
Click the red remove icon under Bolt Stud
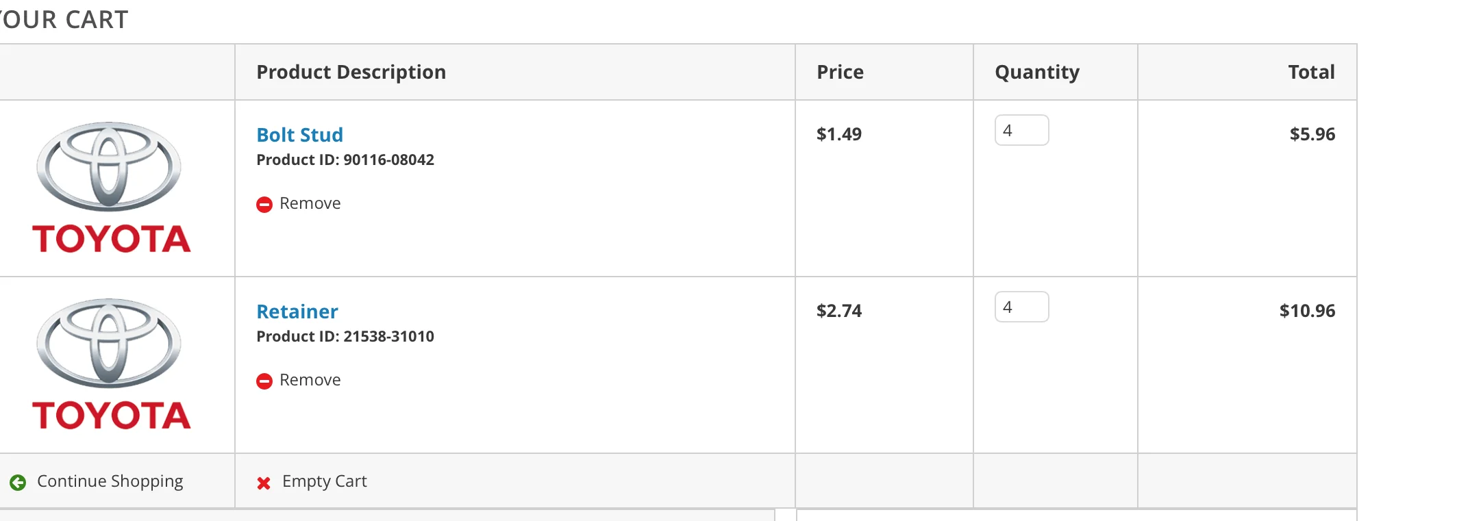click(x=264, y=204)
